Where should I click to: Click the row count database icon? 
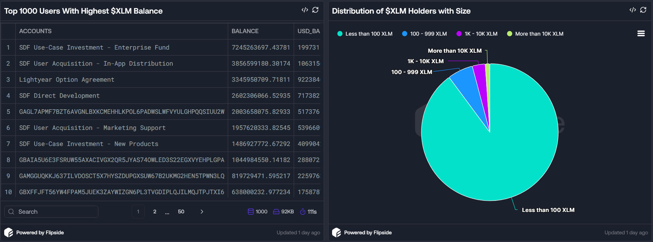[x=250, y=212]
